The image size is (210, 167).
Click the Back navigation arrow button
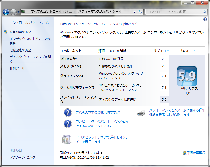pyautogui.click(x=6, y=12)
